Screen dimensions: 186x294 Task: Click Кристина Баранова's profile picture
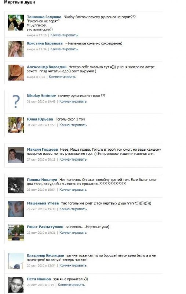[16, 49]
